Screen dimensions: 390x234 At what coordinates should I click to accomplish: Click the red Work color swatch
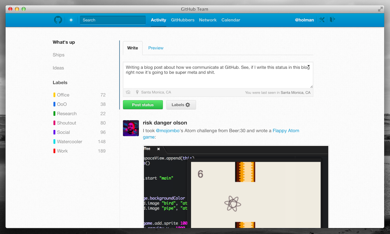click(54, 151)
